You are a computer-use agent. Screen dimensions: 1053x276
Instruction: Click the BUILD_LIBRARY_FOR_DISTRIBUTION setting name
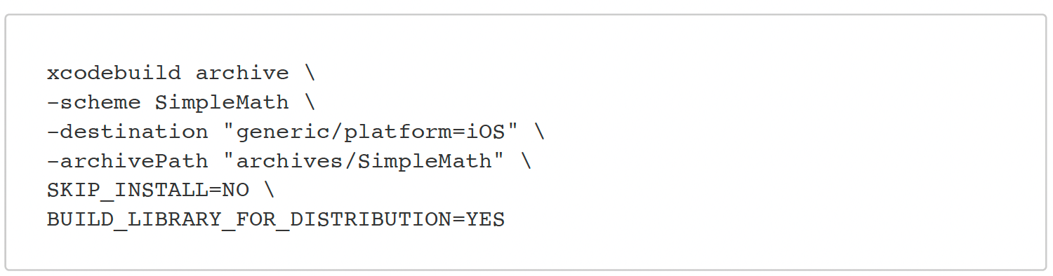click(x=249, y=220)
